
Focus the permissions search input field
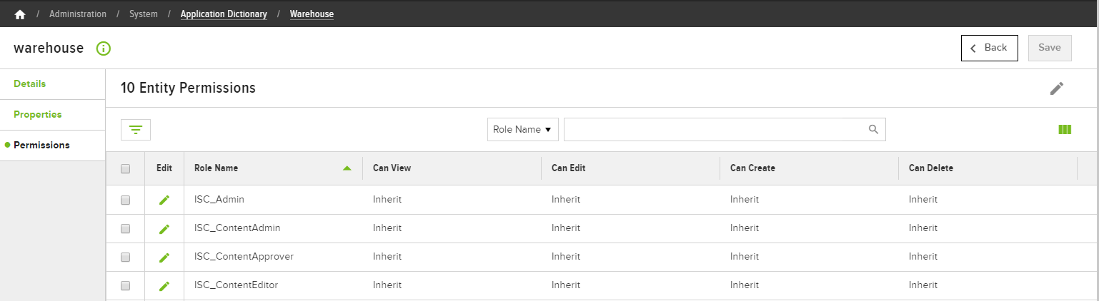coord(725,130)
